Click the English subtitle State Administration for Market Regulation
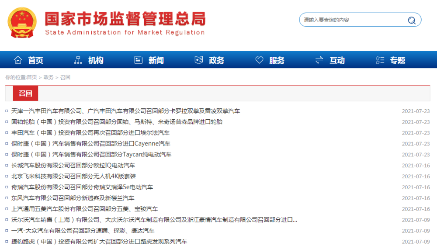The image size is (437, 249). [x=125, y=32]
